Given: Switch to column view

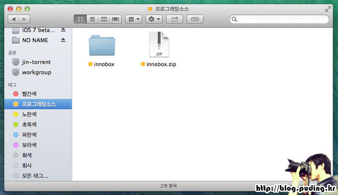Looking at the screenshot, I should coord(104,19).
